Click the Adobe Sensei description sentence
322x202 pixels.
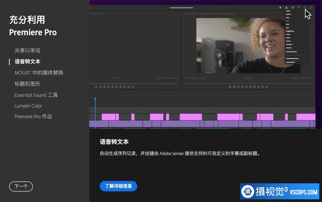[x=180, y=153]
